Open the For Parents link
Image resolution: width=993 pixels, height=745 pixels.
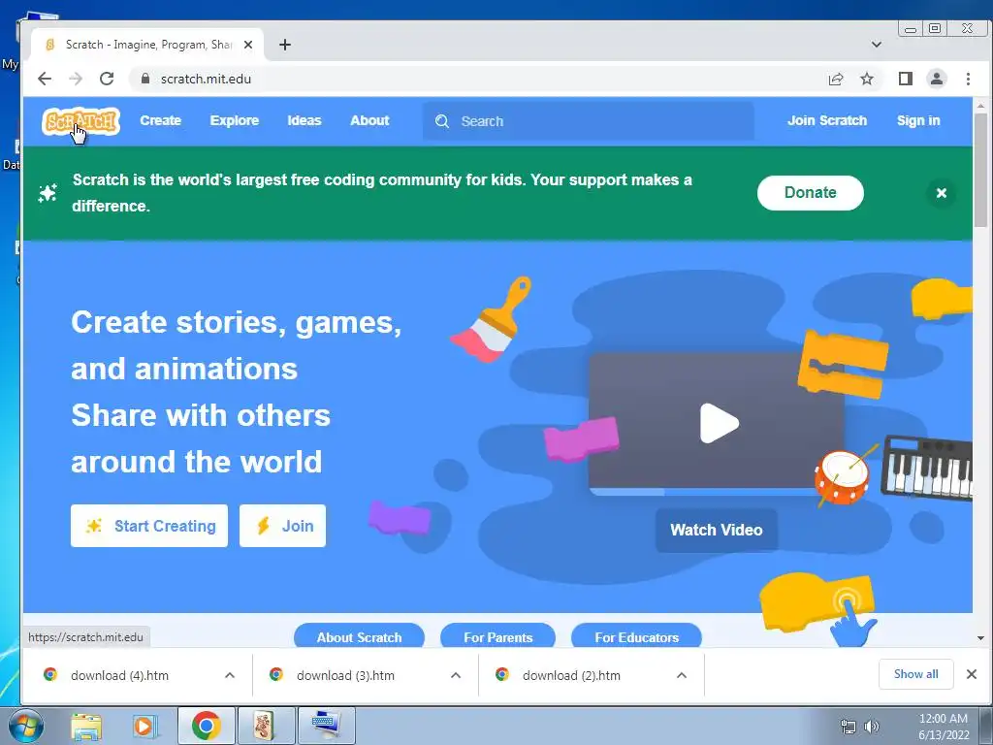pyautogui.click(x=497, y=636)
